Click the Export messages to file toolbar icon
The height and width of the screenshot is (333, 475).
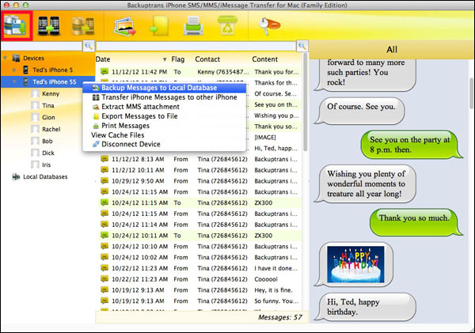(160, 26)
